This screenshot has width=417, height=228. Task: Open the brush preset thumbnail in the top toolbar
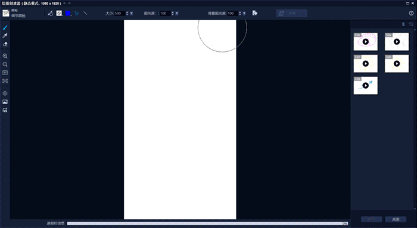(x=6, y=13)
